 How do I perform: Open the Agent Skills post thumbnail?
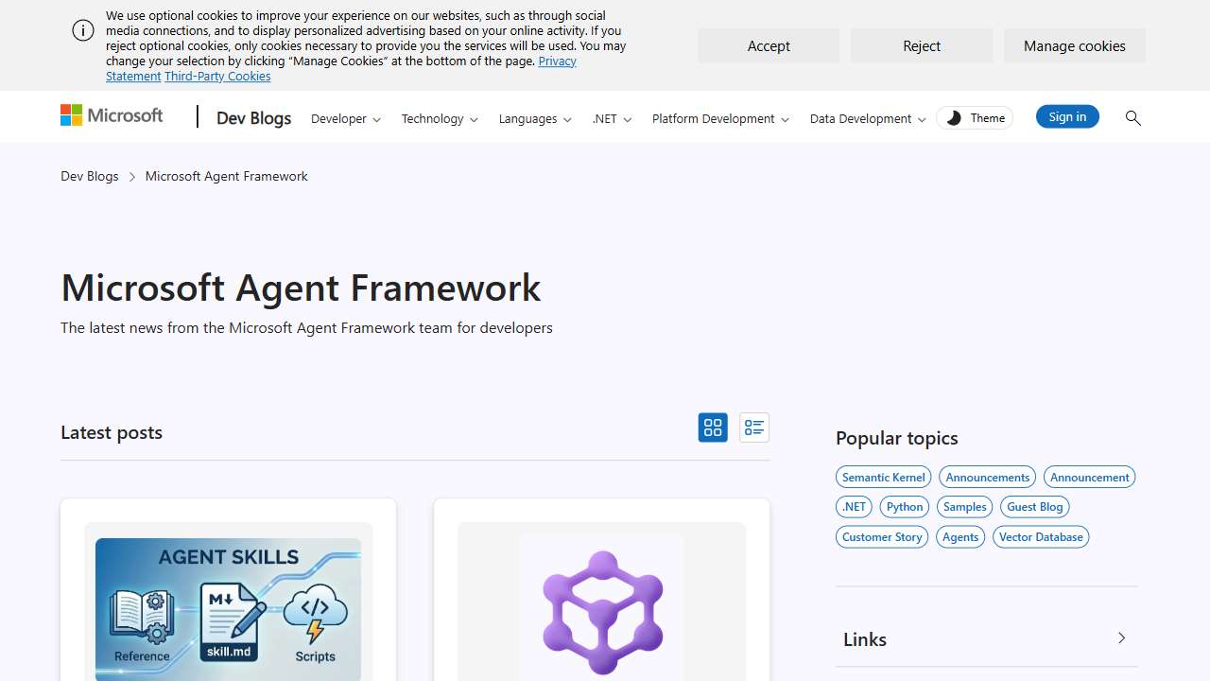(x=228, y=607)
